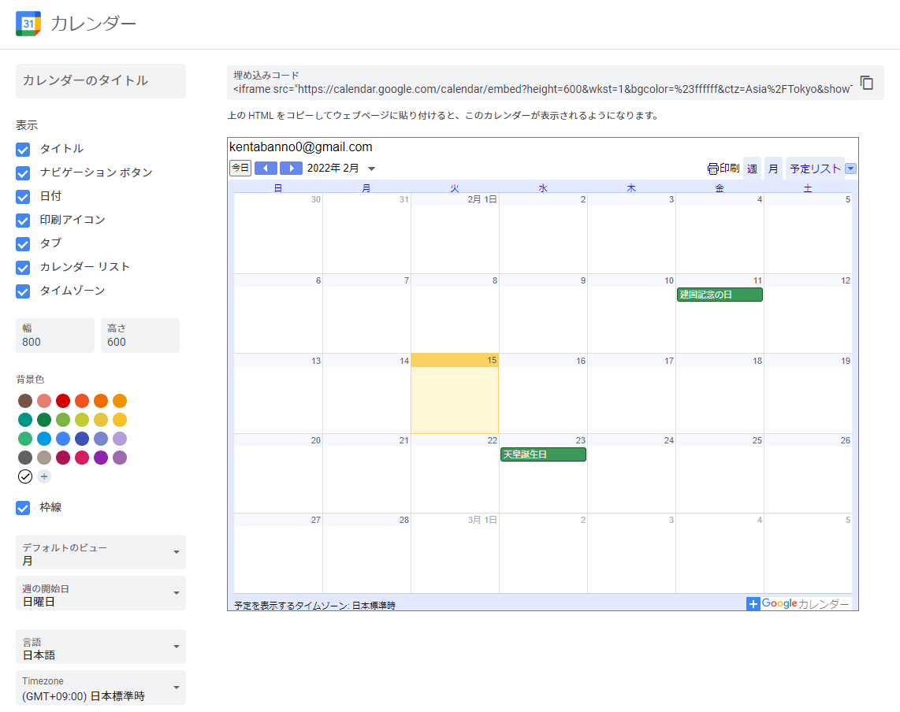The height and width of the screenshot is (712, 900).
Task: Toggle the 印刷アイコン checkbox
Action: (x=23, y=221)
